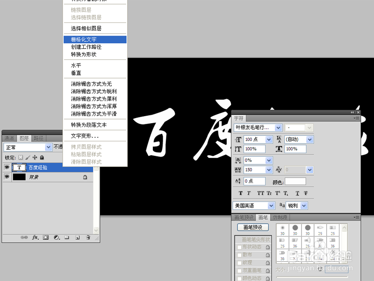This screenshot has width=374, height=281.
Task: Choose 转换为段落文本 menu item
Action: (95, 125)
